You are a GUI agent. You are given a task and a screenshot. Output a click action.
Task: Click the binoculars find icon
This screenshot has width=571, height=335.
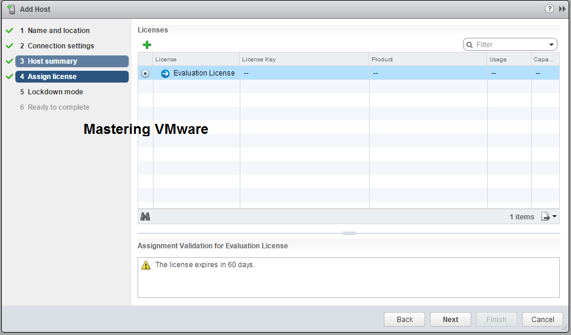[145, 217]
